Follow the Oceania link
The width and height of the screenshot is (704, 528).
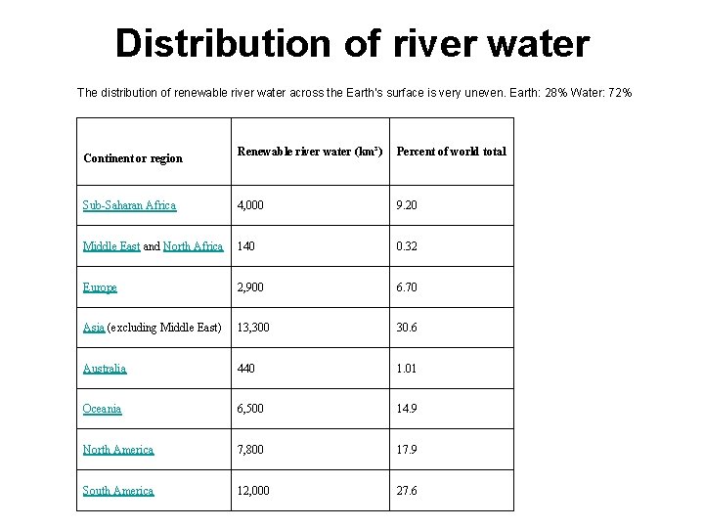click(103, 409)
